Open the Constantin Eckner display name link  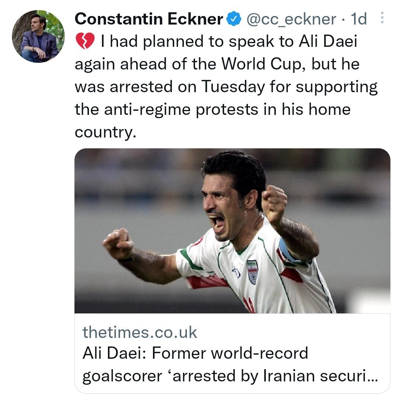point(149,19)
